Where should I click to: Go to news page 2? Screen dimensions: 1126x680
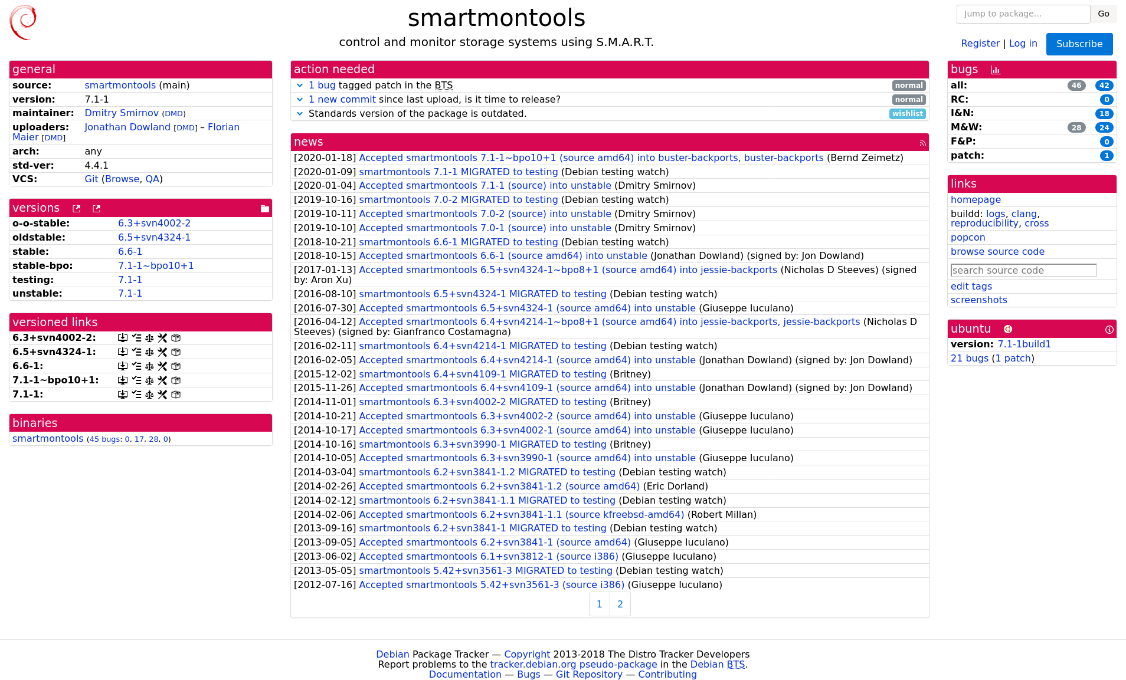[x=620, y=604]
